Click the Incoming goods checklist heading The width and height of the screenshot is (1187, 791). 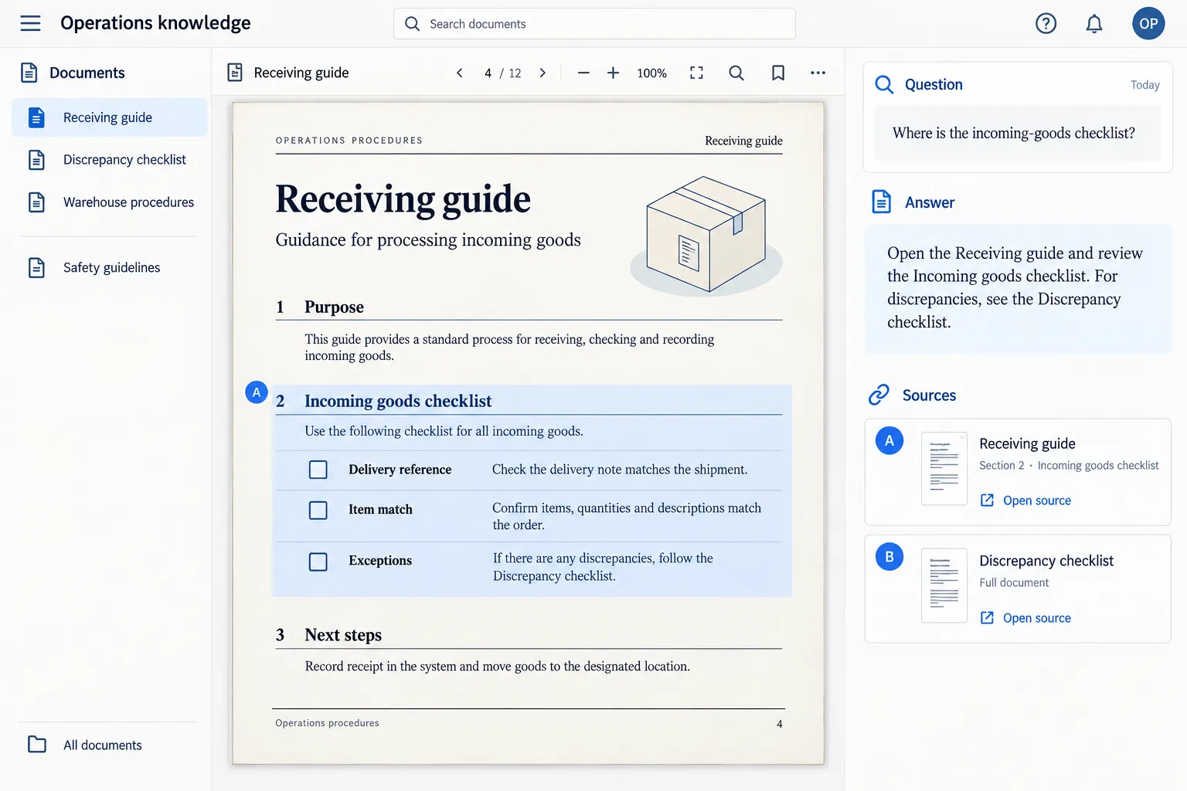point(398,401)
